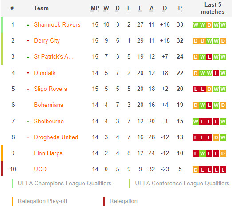Click the orange D badge in Shamrock Rovers' row
This screenshot has width=232, height=208.
pyautogui.click(x=209, y=25)
